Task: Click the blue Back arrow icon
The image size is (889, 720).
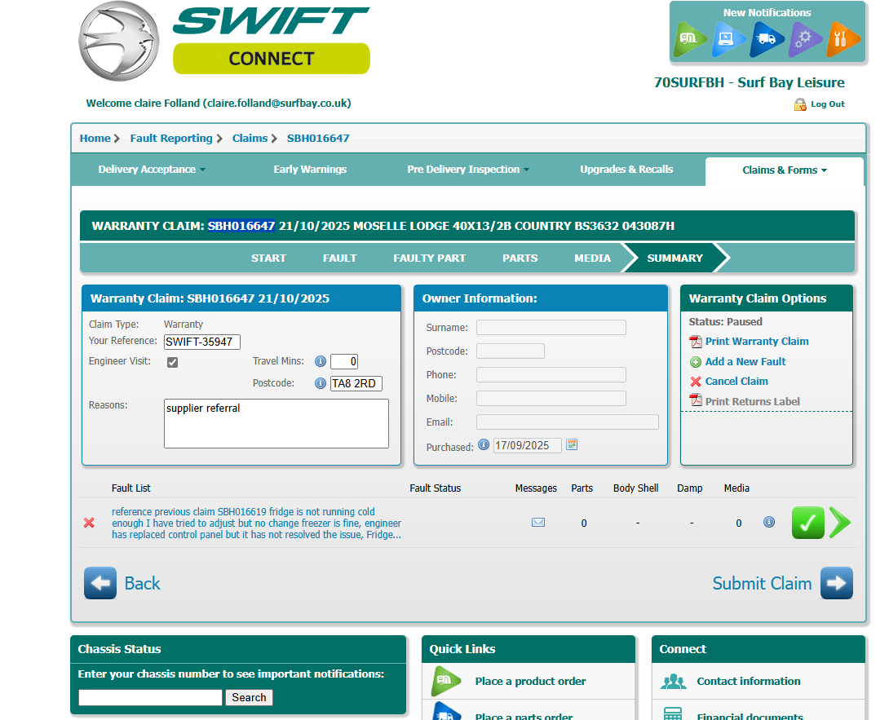Action: (x=100, y=583)
